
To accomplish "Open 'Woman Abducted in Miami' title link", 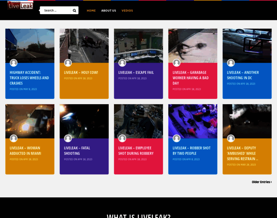I will point(26,151).
